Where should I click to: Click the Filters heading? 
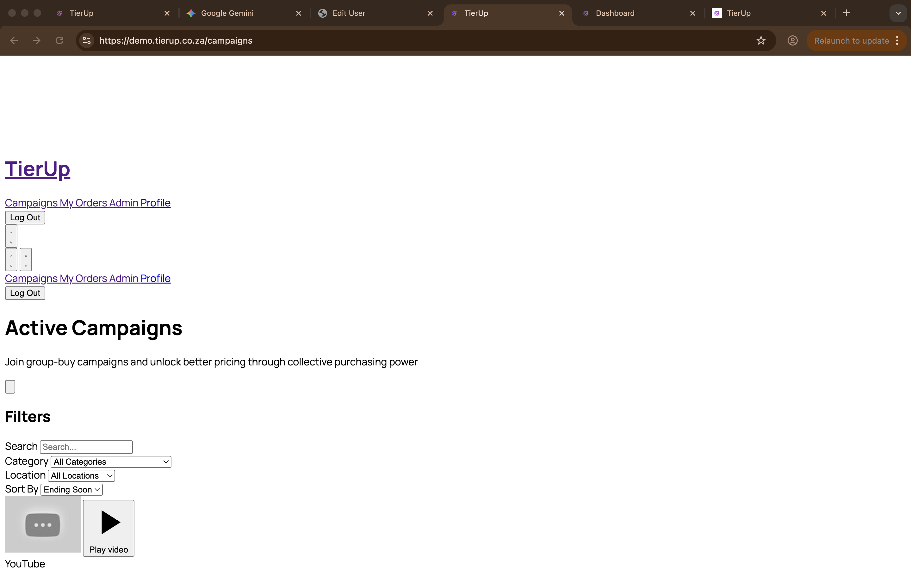(28, 417)
